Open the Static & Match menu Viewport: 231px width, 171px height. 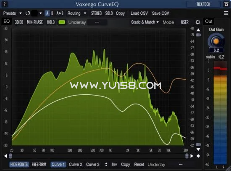point(145,22)
